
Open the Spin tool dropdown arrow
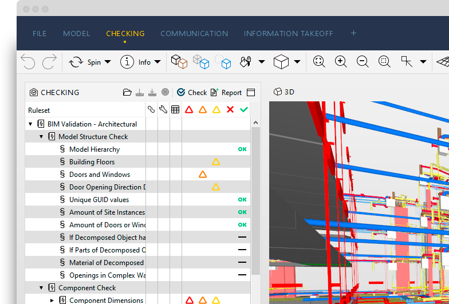point(108,62)
